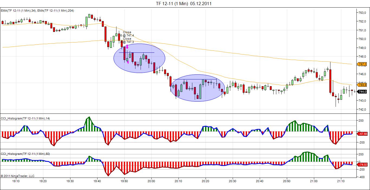Click the 20:10 time axis label
This screenshot has height=190, width=370.
(178, 181)
